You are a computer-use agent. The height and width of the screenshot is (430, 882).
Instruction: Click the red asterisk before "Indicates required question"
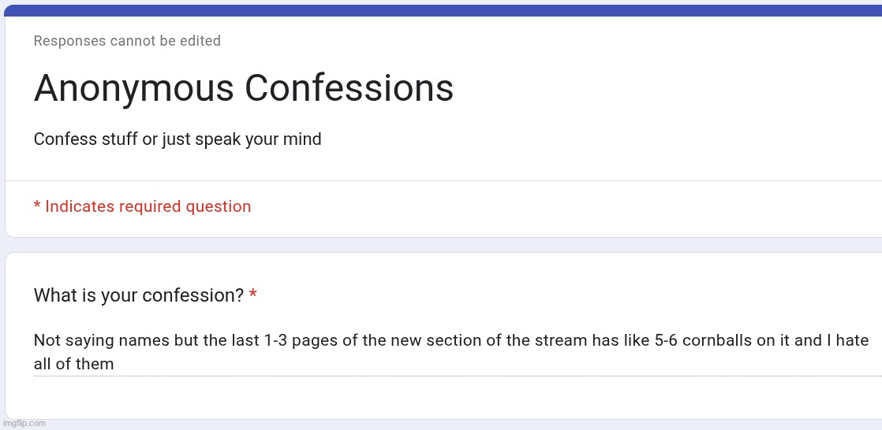click(37, 206)
